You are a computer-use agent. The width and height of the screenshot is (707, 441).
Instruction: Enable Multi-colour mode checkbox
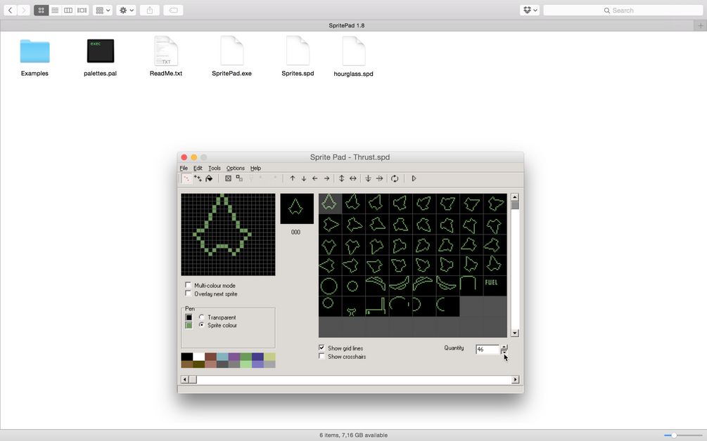(x=188, y=285)
